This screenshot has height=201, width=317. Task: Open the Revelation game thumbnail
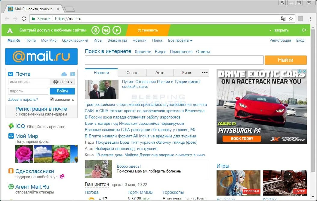239,183
